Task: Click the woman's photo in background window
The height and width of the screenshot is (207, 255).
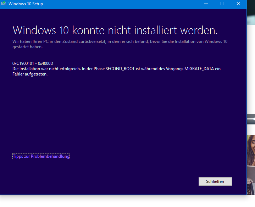Action: [251, 165]
